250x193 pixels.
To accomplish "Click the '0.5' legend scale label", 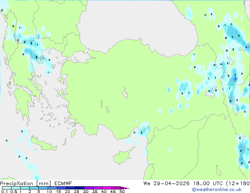I will click(x=13, y=191).
